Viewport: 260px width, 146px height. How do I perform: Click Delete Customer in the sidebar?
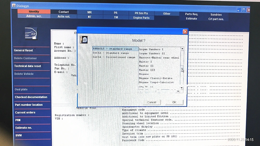click(x=25, y=58)
